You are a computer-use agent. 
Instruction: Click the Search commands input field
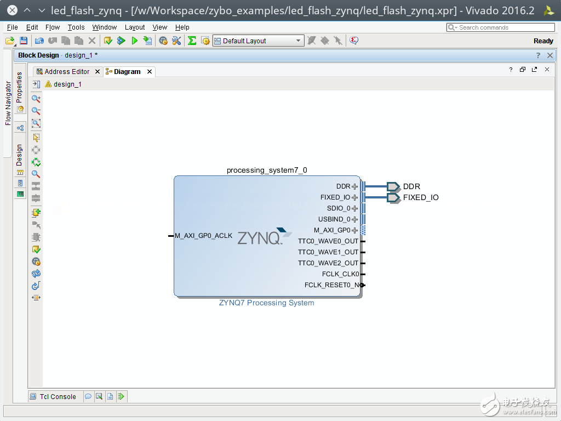pos(505,27)
